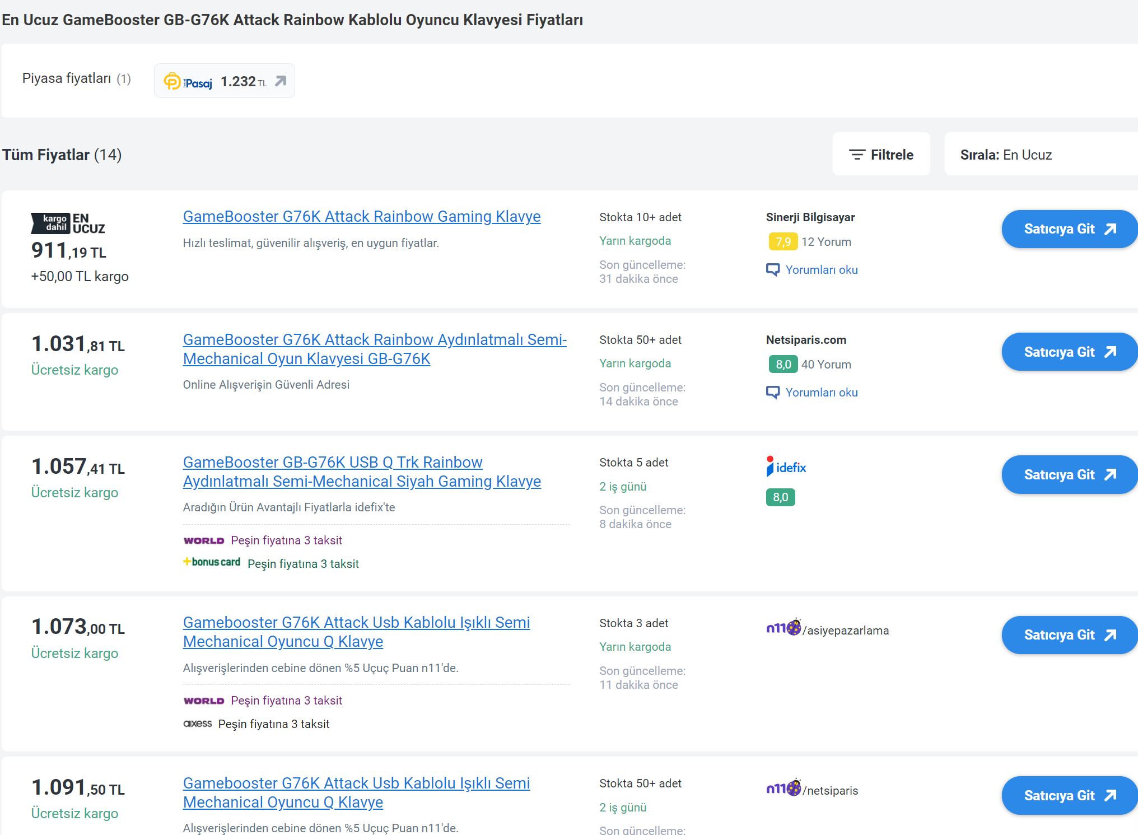Click the 1.091,50 TL price text
Image resolution: width=1138 pixels, height=835 pixels.
coord(78,787)
